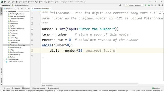164x92 pixels.
Task: Open the Refactor menu
Action: click(31, 2)
